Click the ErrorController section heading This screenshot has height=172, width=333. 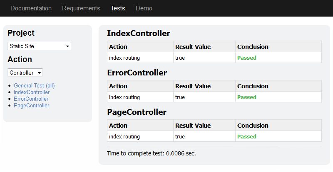(x=137, y=73)
